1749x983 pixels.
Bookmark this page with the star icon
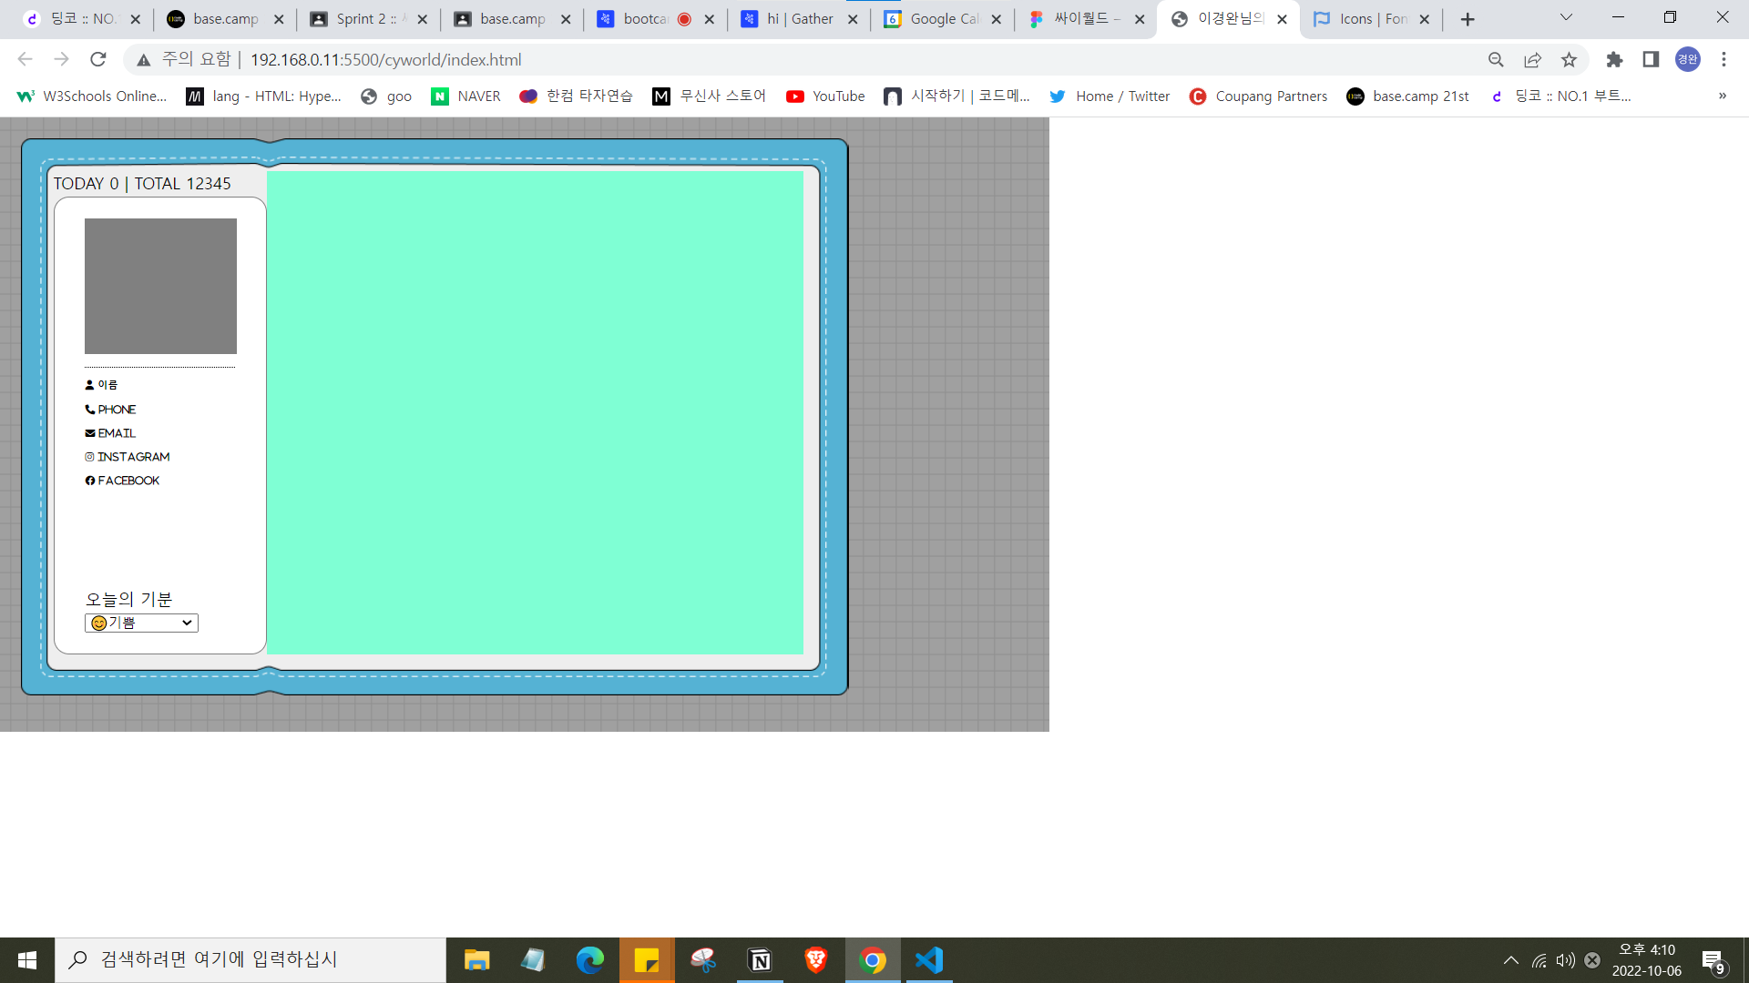pos(1569,60)
